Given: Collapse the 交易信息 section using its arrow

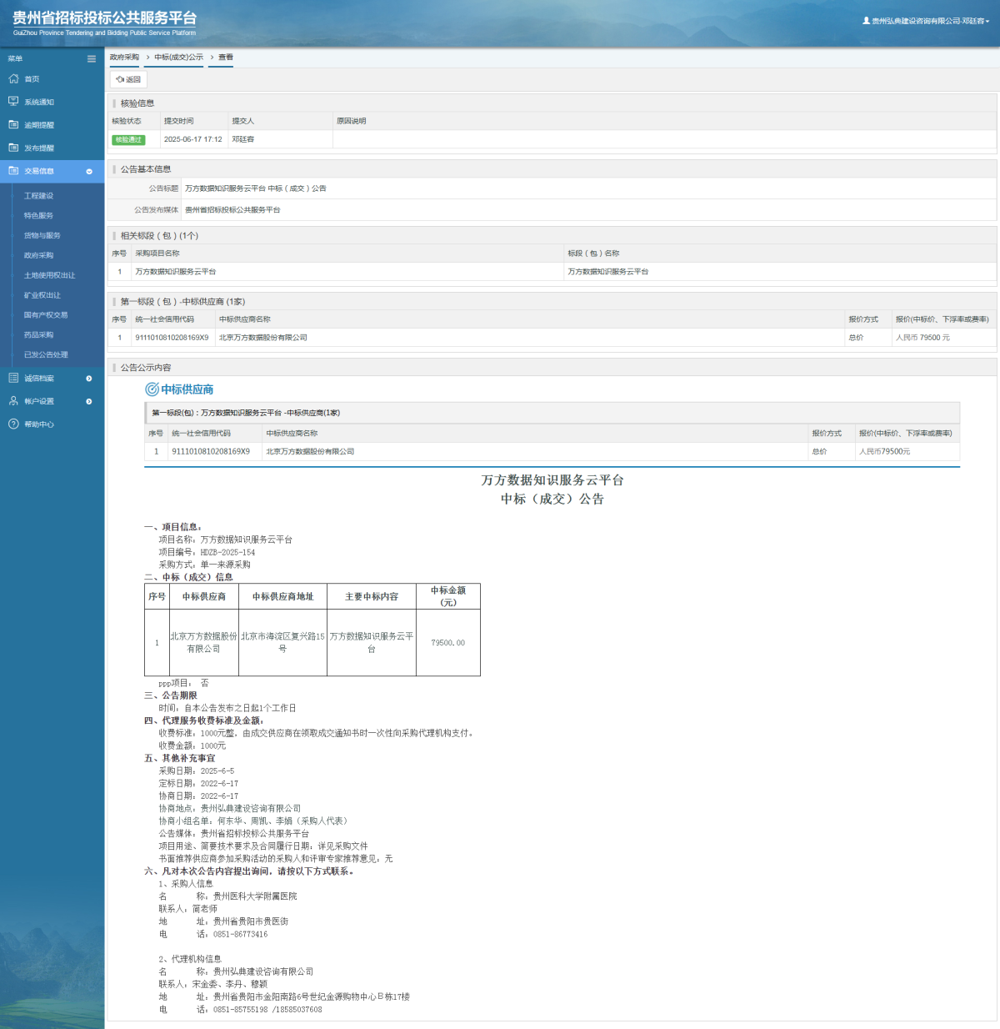Looking at the screenshot, I should click(89, 171).
